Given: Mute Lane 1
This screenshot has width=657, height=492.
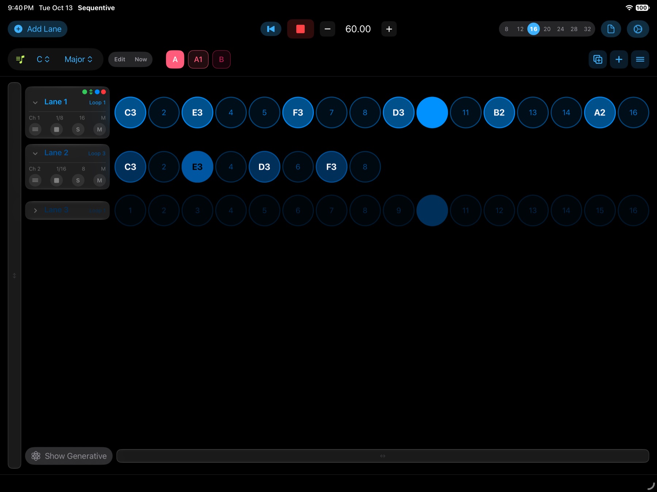Looking at the screenshot, I should pyautogui.click(x=100, y=129).
